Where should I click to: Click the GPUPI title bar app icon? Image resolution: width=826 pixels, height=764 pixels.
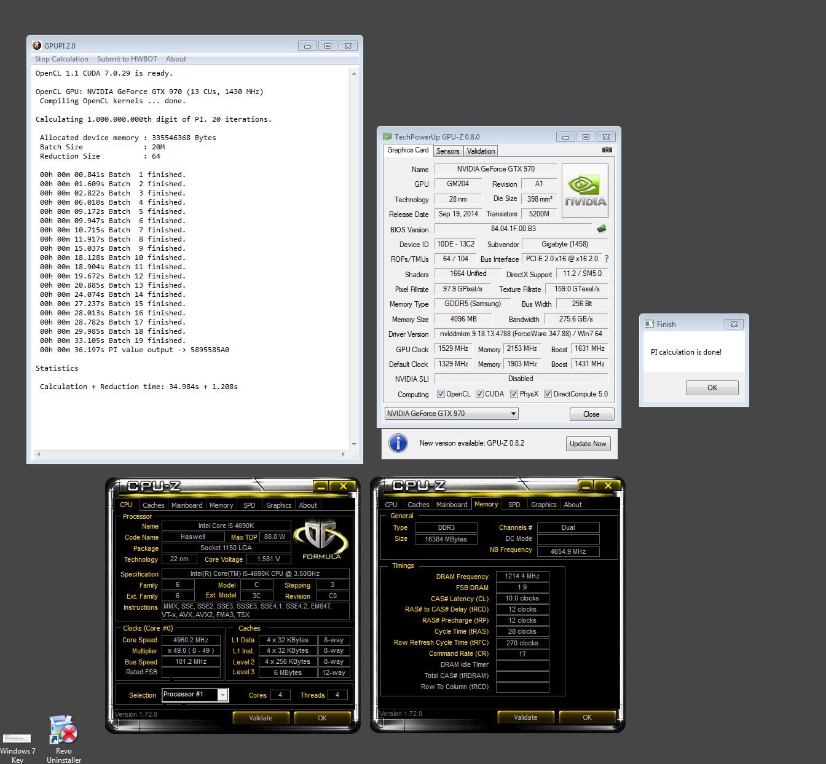[37, 45]
